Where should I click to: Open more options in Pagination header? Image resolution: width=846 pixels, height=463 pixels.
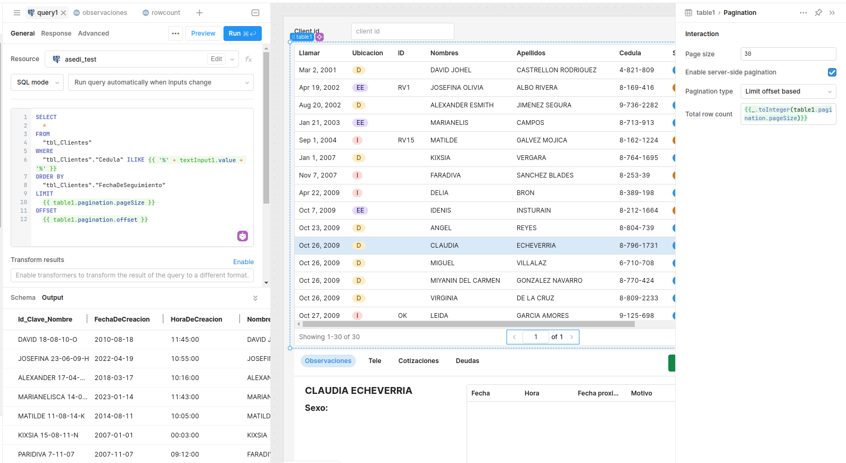click(x=803, y=13)
